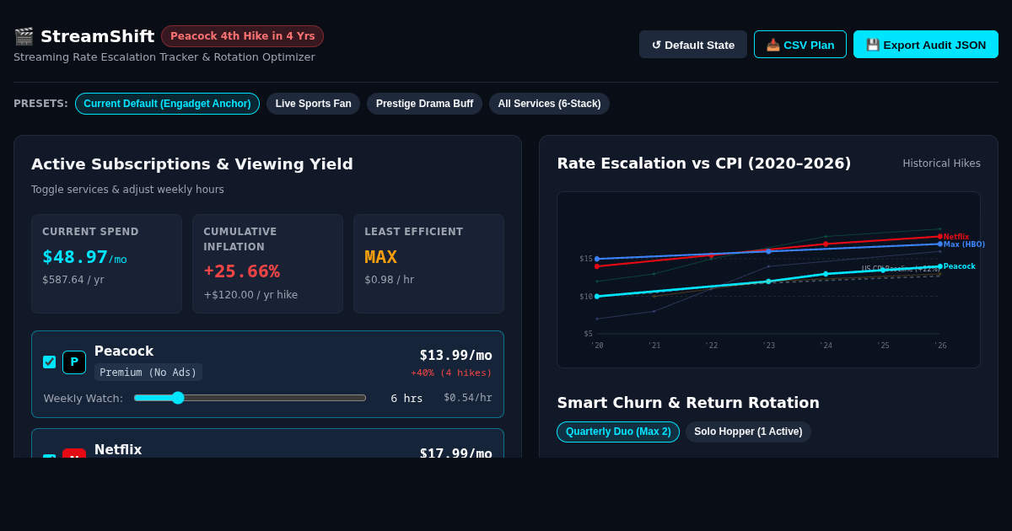Click Least Efficient MAX value
1012x531 pixels.
(x=380, y=257)
